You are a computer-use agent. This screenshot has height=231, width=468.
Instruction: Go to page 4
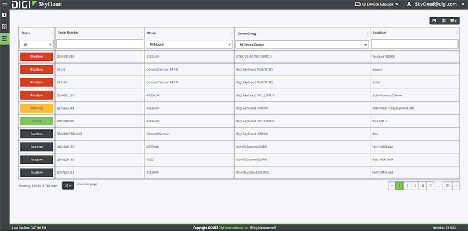[422, 185]
